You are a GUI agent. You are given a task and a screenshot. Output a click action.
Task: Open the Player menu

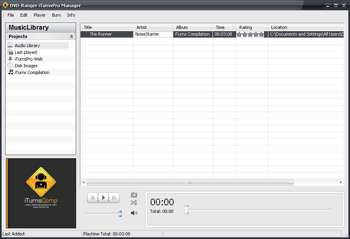pos(40,15)
